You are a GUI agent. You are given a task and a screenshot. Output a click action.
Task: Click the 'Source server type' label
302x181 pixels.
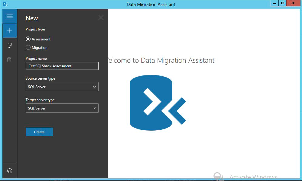(41, 78)
